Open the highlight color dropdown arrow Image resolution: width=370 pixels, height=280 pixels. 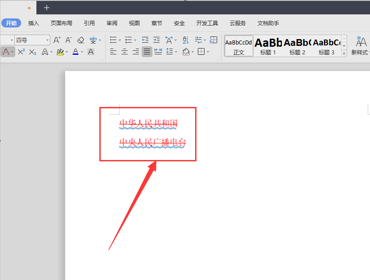point(67,52)
